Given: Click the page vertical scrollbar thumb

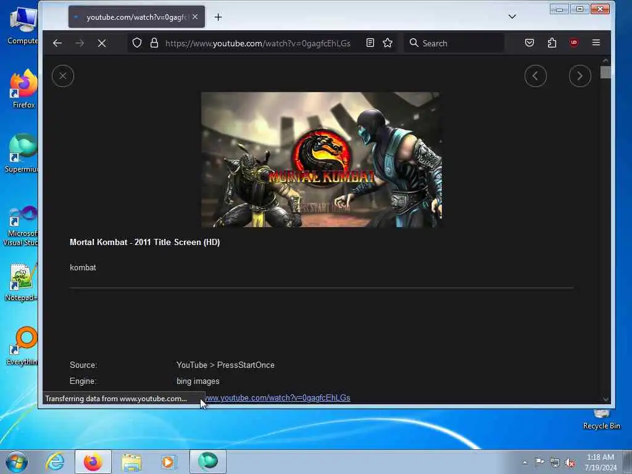Looking at the screenshot, I should (x=605, y=72).
